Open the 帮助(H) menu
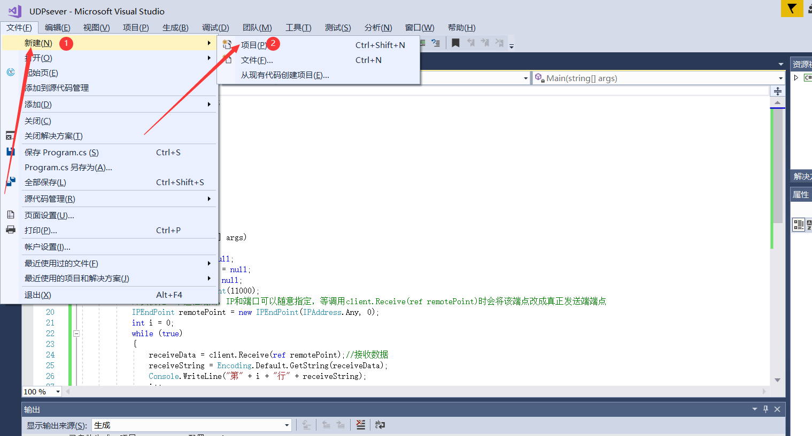This screenshot has width=812, height=436. coord(461,27)
